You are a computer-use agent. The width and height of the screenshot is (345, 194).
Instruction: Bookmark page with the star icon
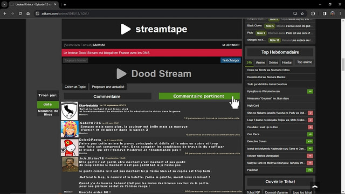coord(302,13)
